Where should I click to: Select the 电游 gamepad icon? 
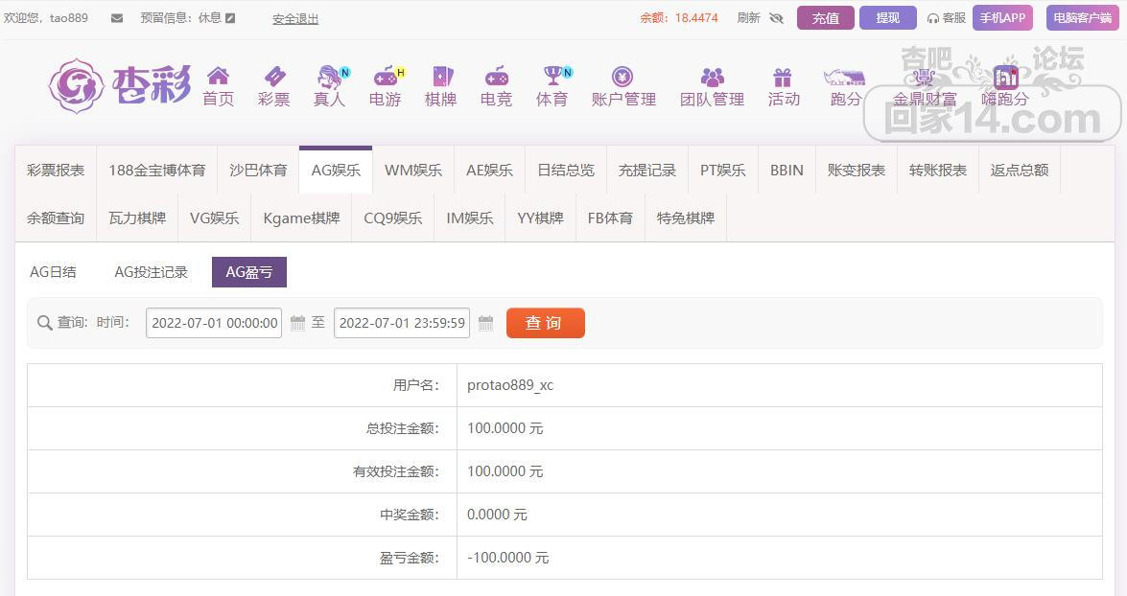point(386,76)
